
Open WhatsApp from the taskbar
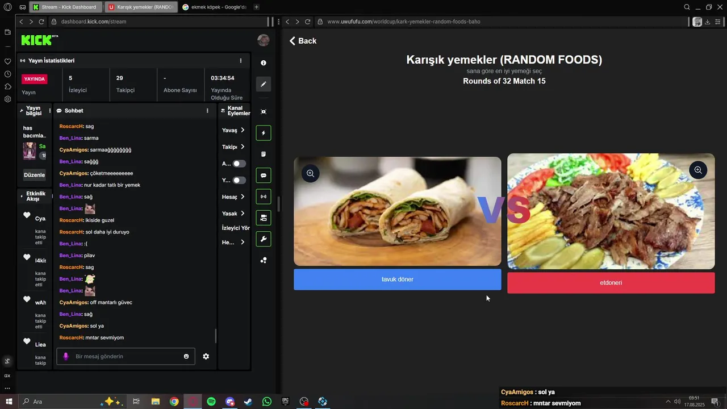coord(267,402)
